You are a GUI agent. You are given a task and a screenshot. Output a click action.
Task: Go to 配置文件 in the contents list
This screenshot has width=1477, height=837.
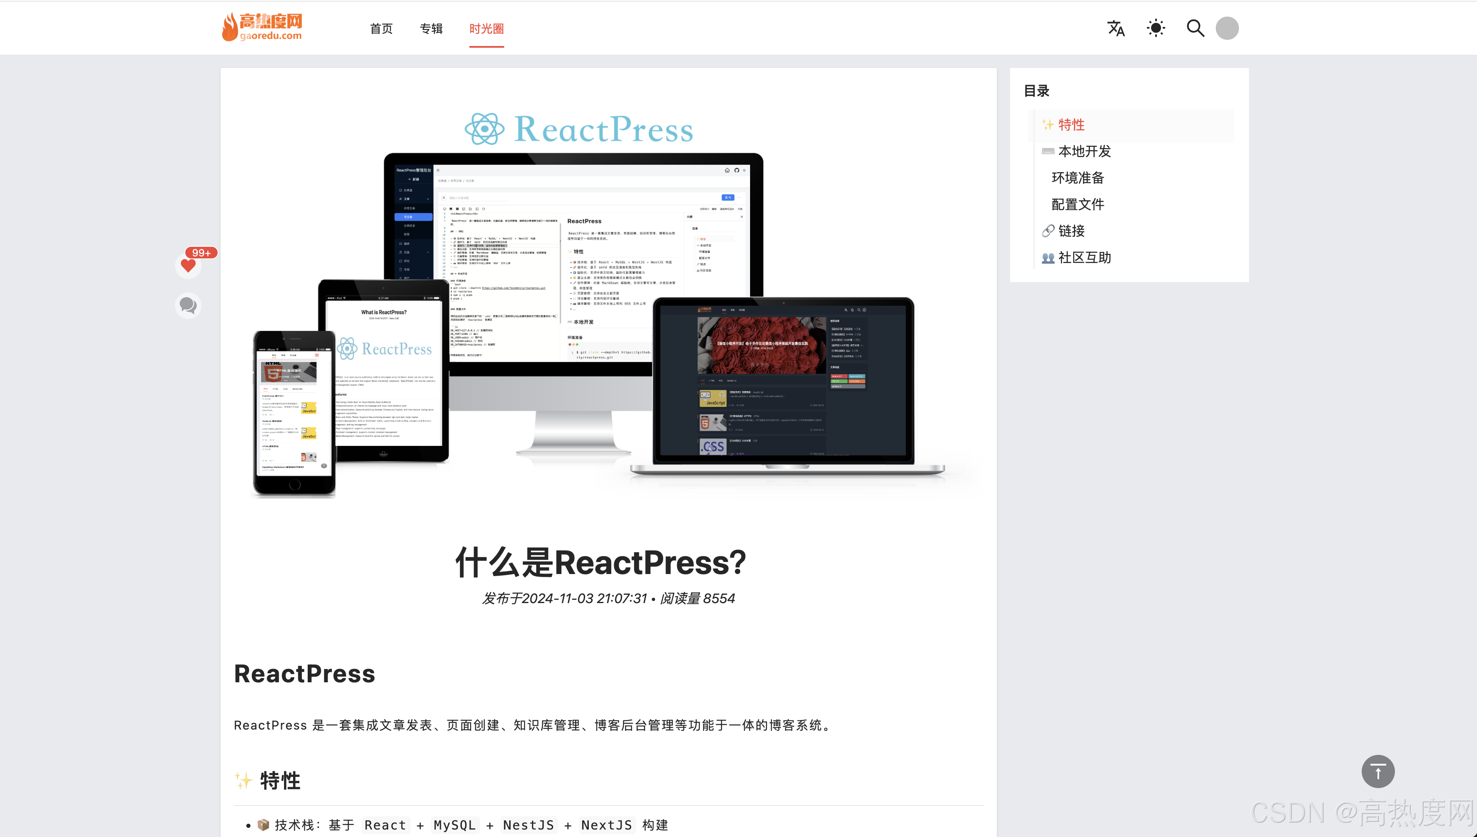pos(1078,204)
